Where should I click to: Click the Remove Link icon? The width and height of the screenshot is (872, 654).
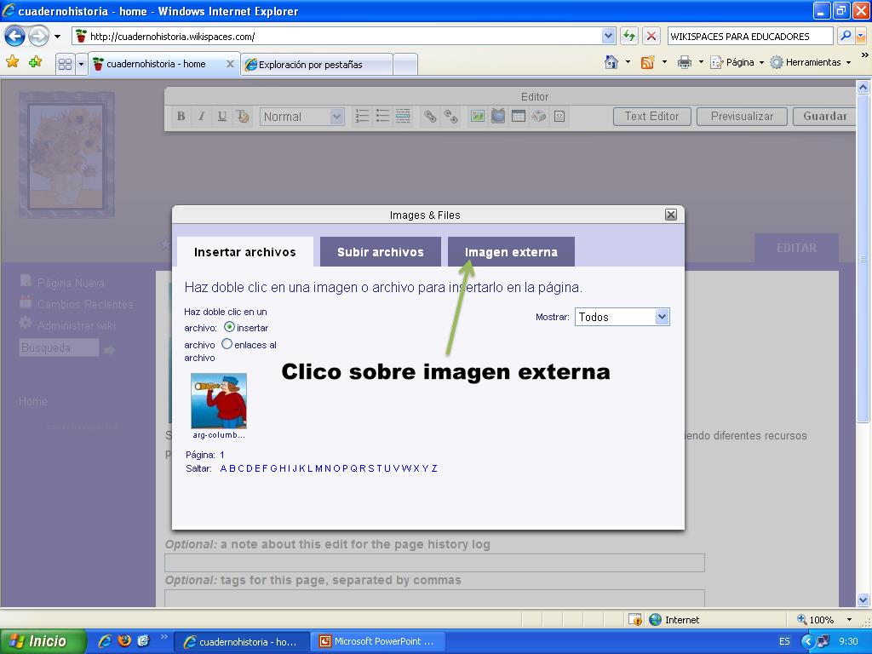[x=450, y=116]
